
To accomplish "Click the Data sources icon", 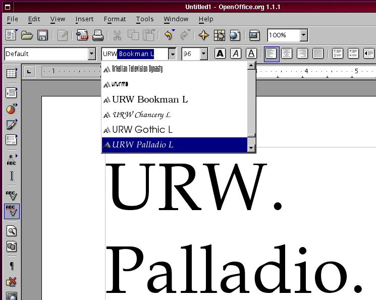I will (x=12, y=247).
